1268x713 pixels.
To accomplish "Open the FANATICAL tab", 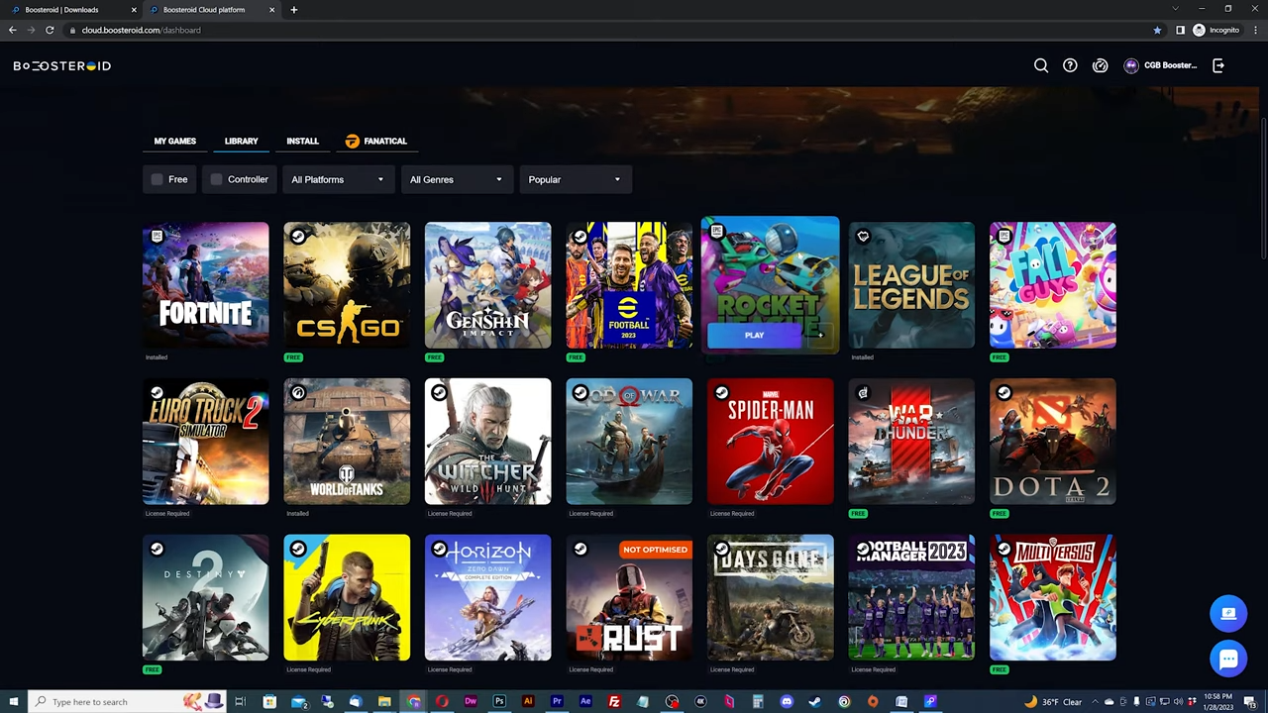I will (376, 141).
